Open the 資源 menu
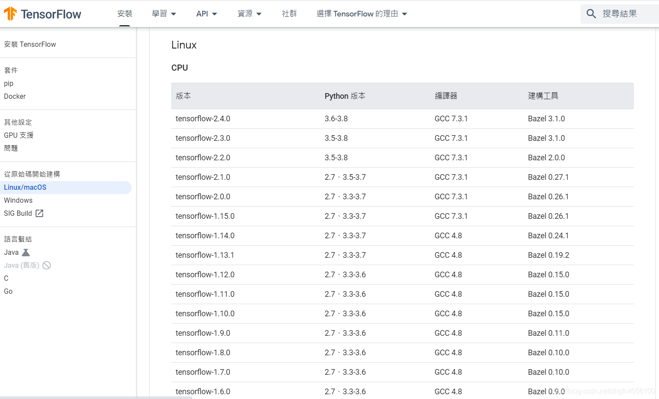This screenshot has height=399, width=659. 245,14
